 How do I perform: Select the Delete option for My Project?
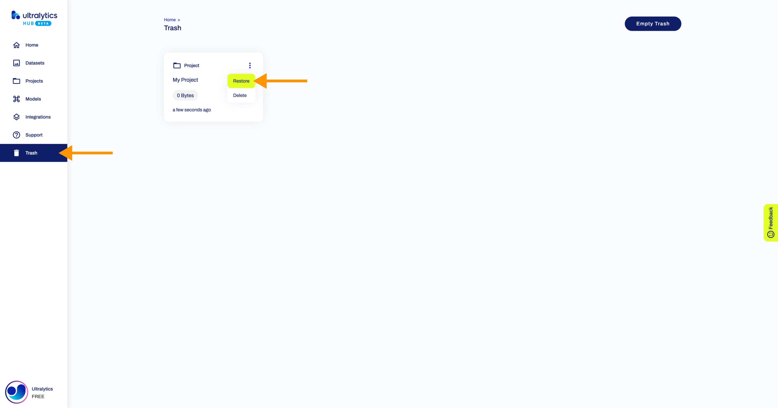coord(240,95)
